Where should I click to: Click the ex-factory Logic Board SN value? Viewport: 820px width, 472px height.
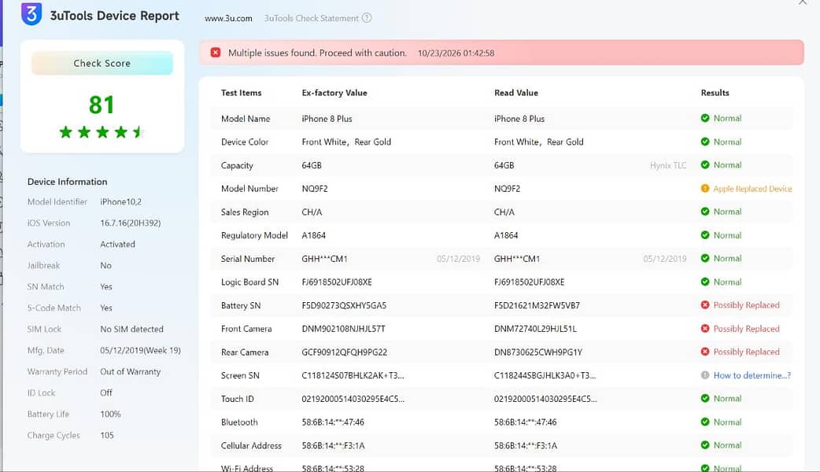337,282
